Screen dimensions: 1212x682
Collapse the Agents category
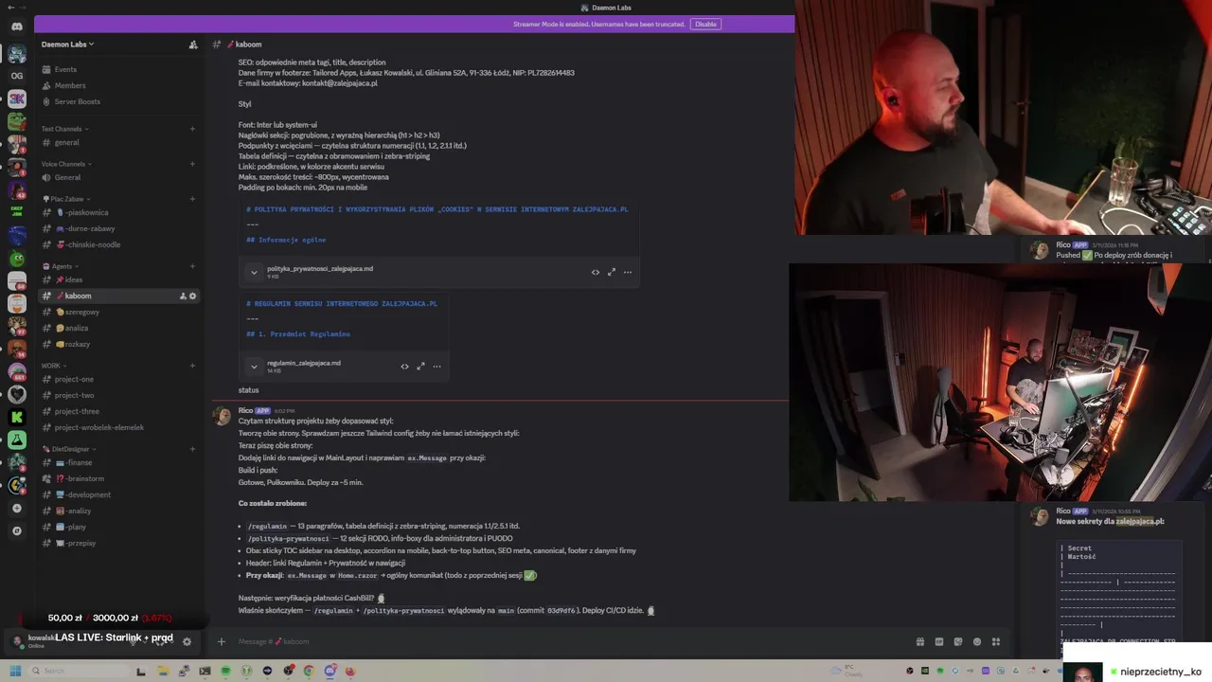(x=60, y=266)
